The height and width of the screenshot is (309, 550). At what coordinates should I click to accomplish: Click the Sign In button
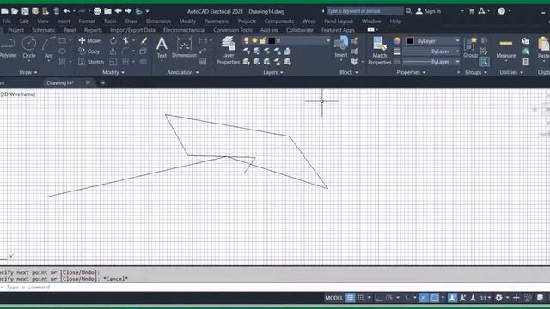(x=428, y=11)
